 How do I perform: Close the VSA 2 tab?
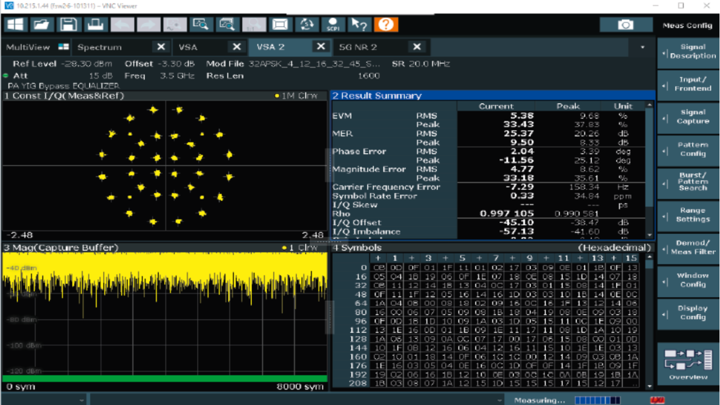point(321,47)
